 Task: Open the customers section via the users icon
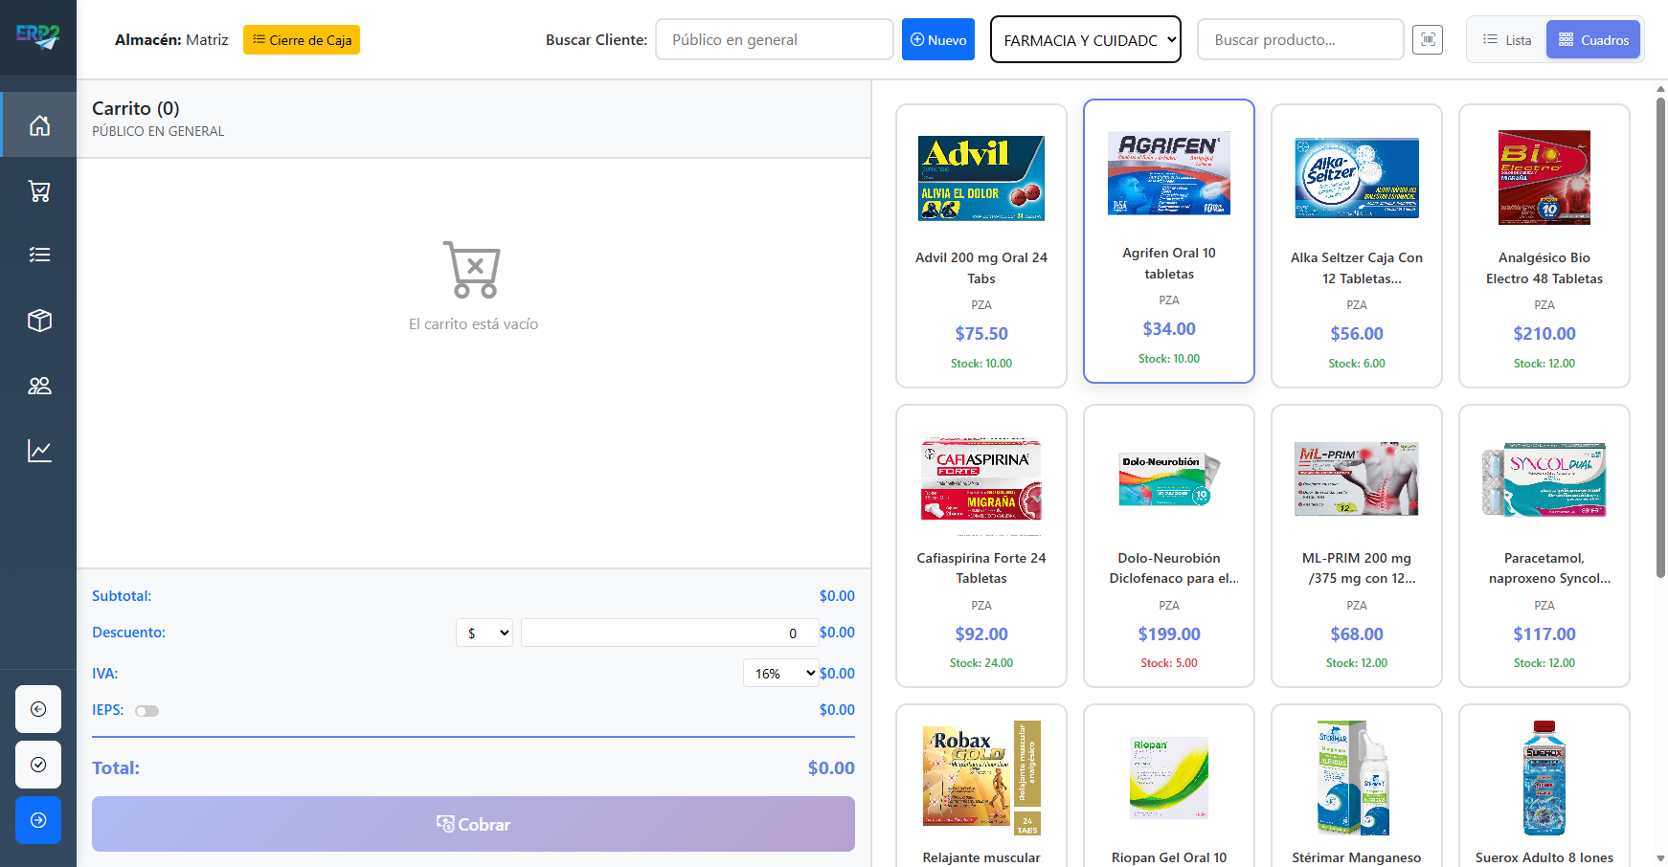(38, 385)
